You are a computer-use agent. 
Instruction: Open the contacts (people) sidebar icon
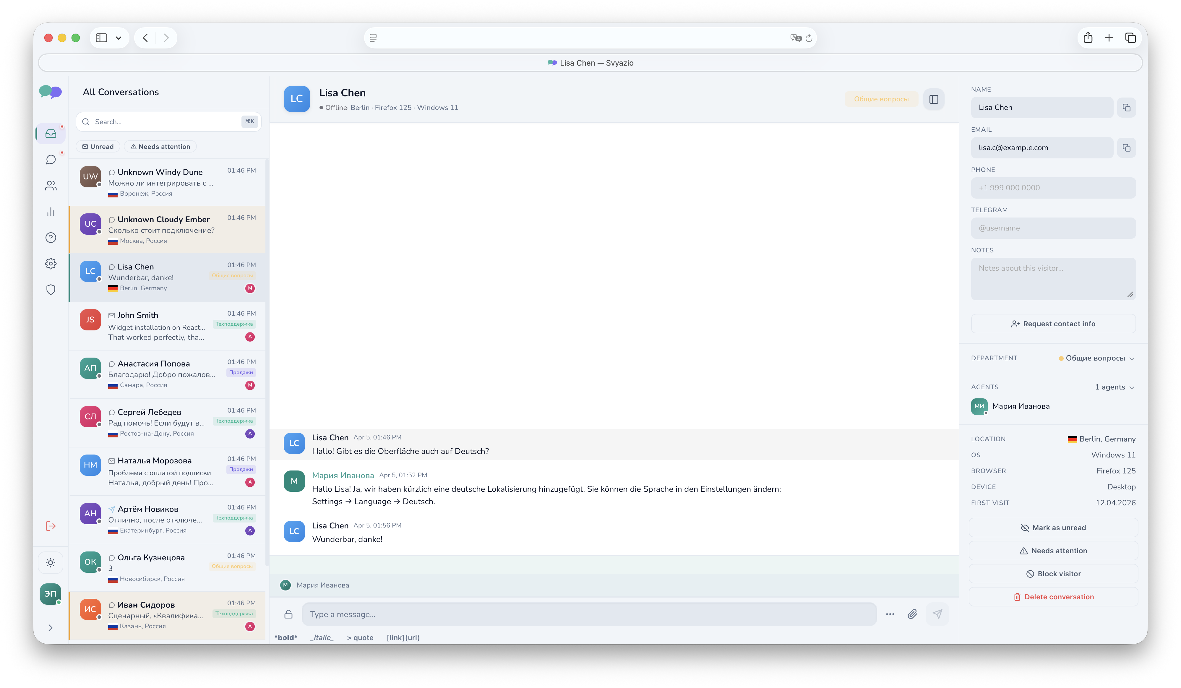click(51, 186)
